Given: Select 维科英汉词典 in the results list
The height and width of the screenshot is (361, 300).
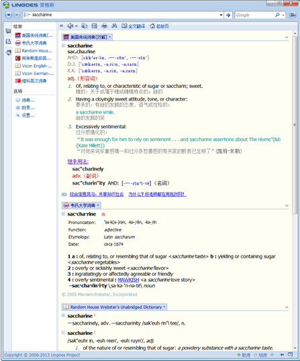Looking at the screenshot, I should point(31,81).
